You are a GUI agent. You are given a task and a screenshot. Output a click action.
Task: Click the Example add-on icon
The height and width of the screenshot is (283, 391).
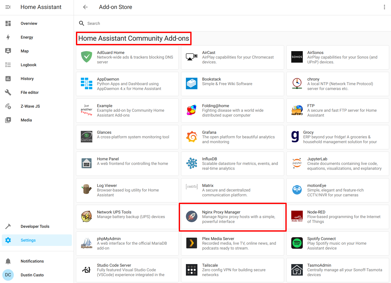point(87,110)
